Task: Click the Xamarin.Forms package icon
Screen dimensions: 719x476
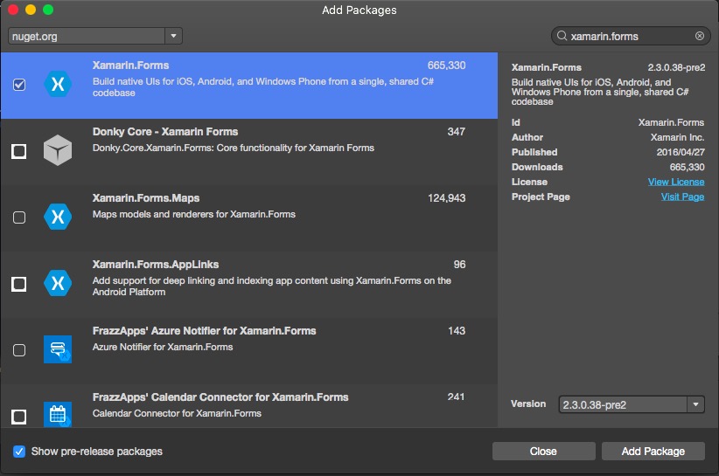Action: (58, 84)
